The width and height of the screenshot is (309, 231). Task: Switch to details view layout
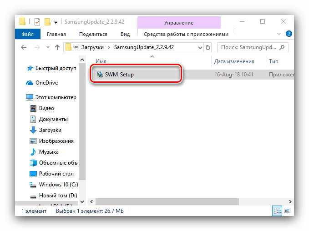tap(277, 211)
